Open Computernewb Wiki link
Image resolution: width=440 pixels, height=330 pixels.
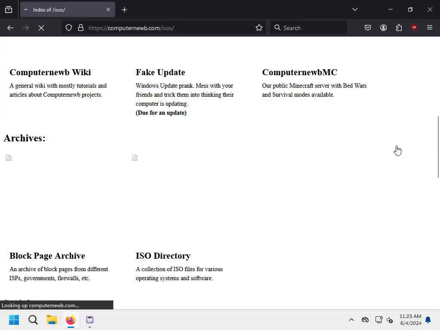50,72
